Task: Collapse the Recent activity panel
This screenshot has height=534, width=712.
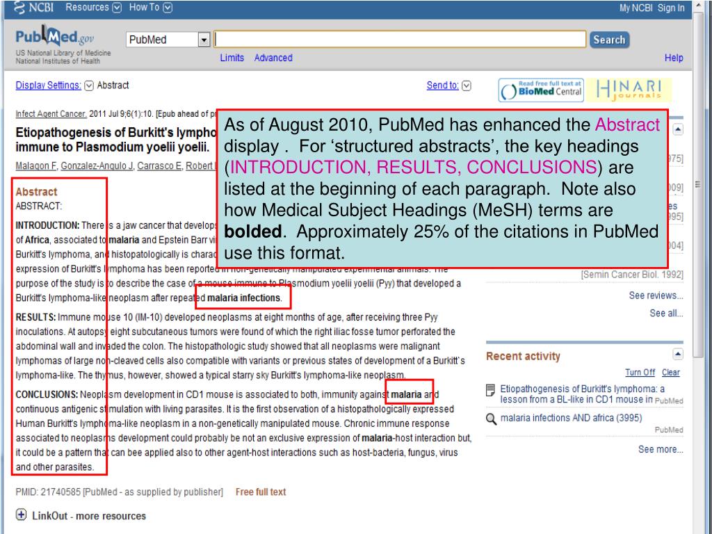Action: (x=677, y=354)
